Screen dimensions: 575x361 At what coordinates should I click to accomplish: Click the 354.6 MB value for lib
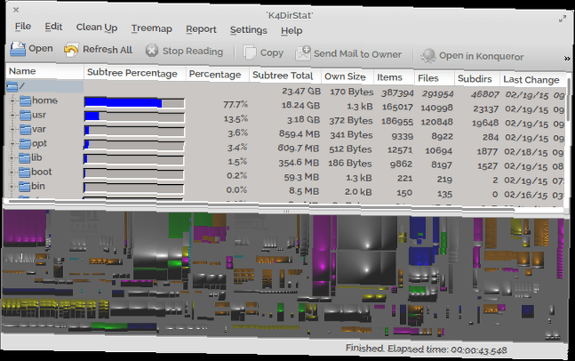(x=299, y=163)
